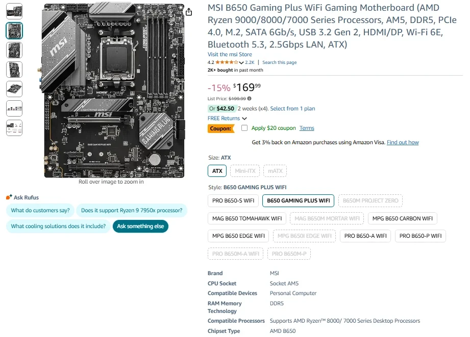
Task: Expand the FREE Returns dropdown
Action: pos(227,119)
